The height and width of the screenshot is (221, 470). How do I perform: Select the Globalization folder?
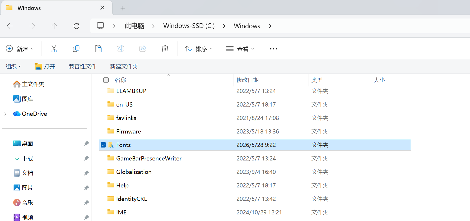pyautogui.click(x=255, y=172)
